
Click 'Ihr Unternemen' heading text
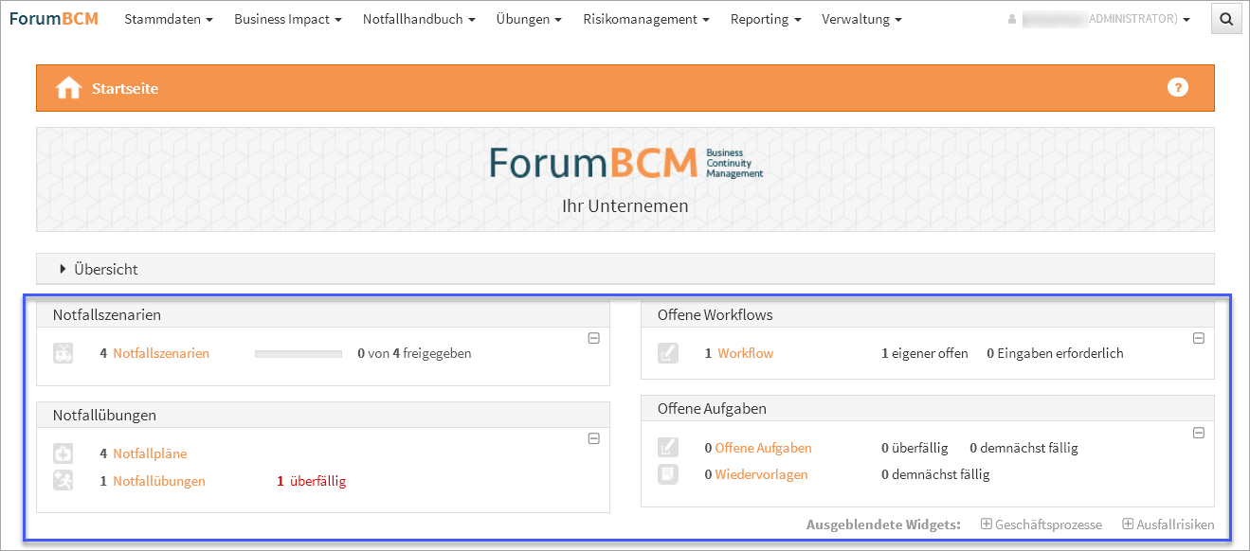625,205
